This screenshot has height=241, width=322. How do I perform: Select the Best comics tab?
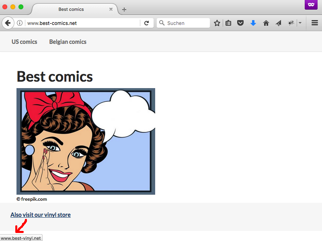[x=75, y=9]
